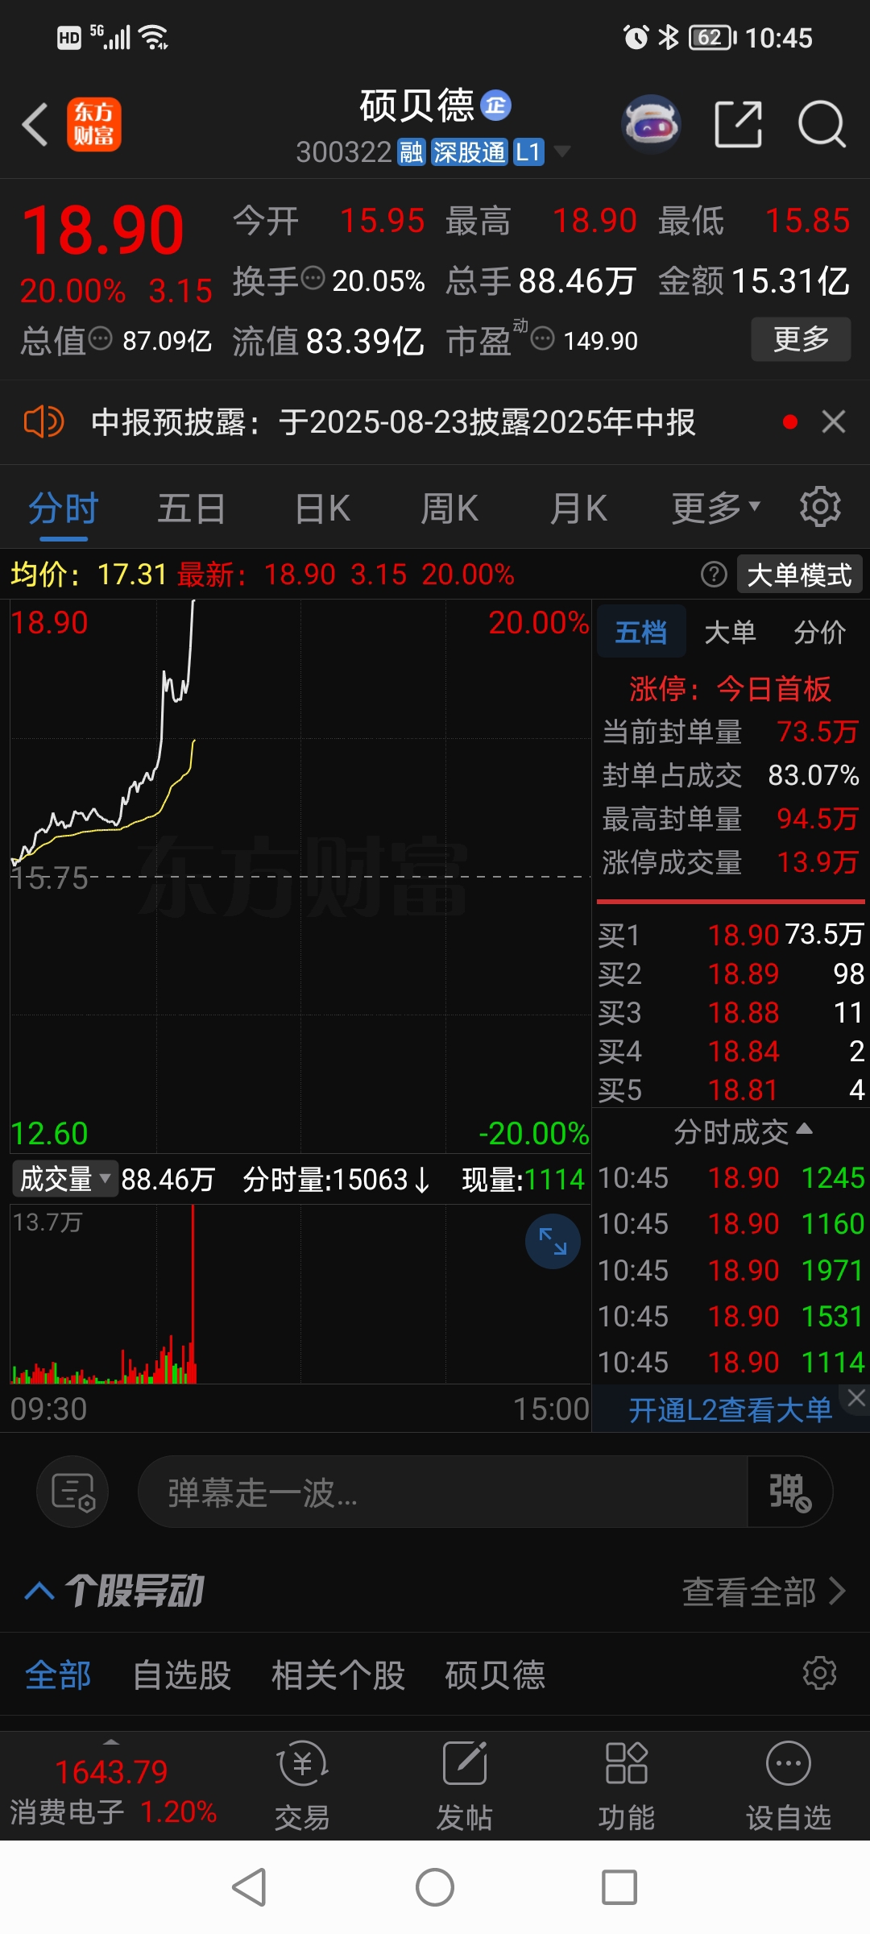
Task: Focus the 弹幕走一波 input field
Action: point(442,1492)
